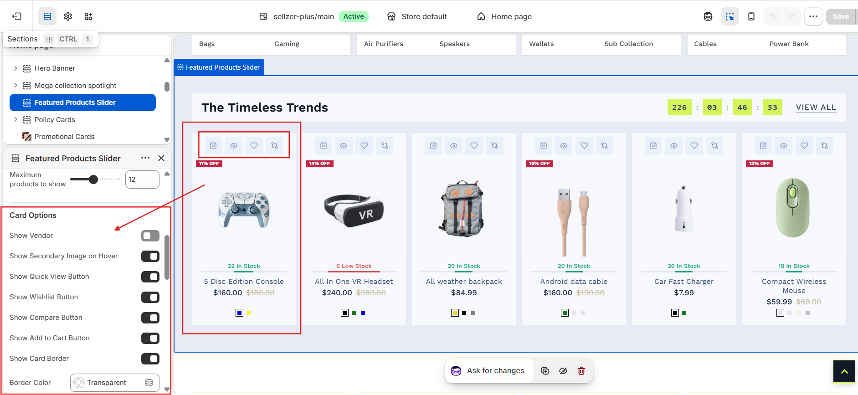Toggle Show Card Border
This screenshot has width=858, height=395.
pyautogui.click(x=150, y=359)
